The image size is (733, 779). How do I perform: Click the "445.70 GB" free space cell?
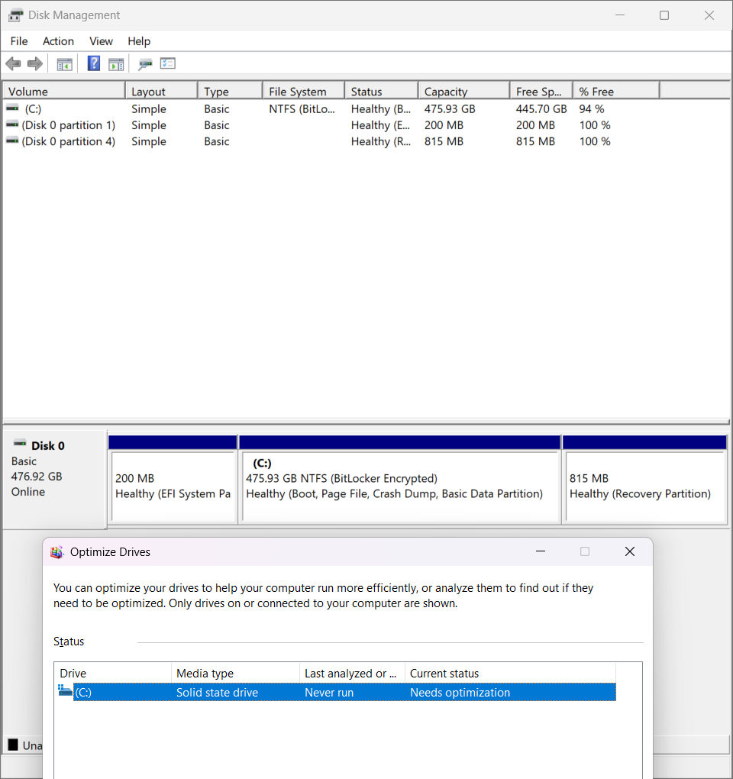(x=541, y=108)
